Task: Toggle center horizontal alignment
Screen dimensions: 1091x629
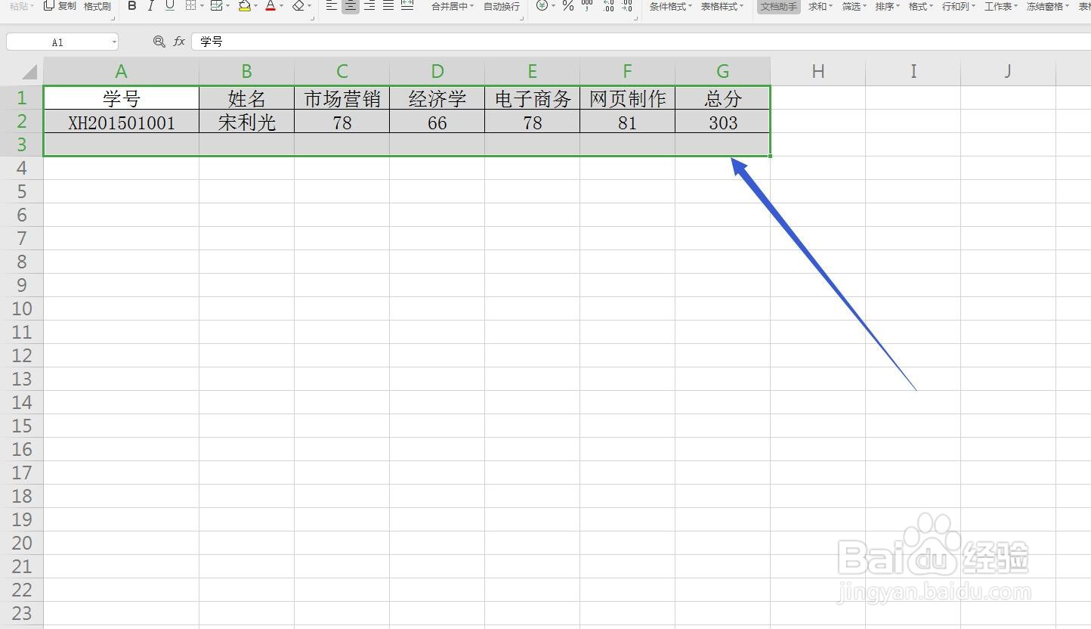Action: 351,6
